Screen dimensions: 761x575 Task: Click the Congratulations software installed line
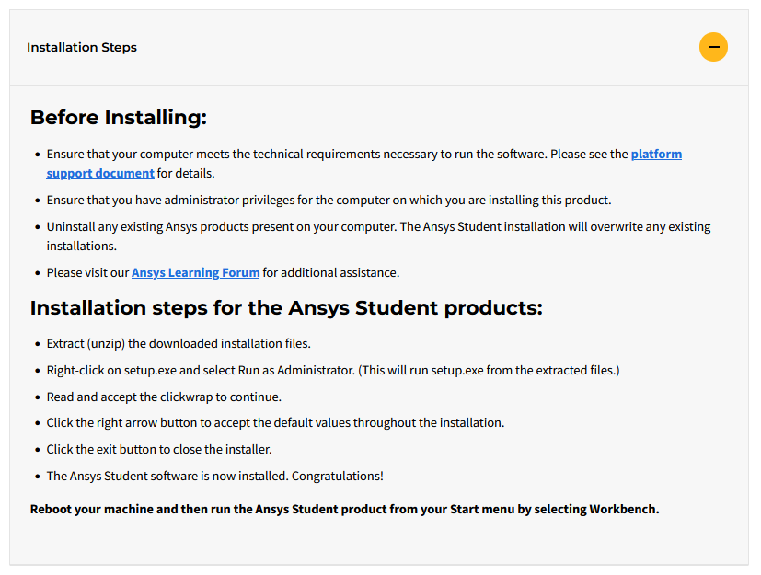pyautogui.click(x=214, y=476)
